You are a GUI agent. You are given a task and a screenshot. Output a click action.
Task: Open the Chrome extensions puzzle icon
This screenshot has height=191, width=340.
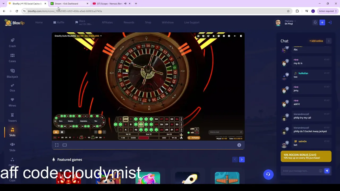(297, 11)
